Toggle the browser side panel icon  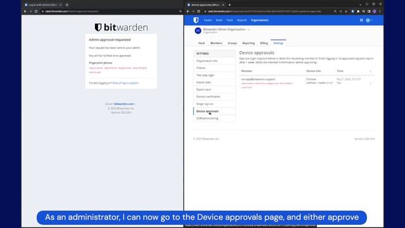[369, 11]
